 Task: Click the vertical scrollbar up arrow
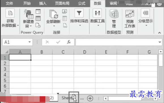161,51
